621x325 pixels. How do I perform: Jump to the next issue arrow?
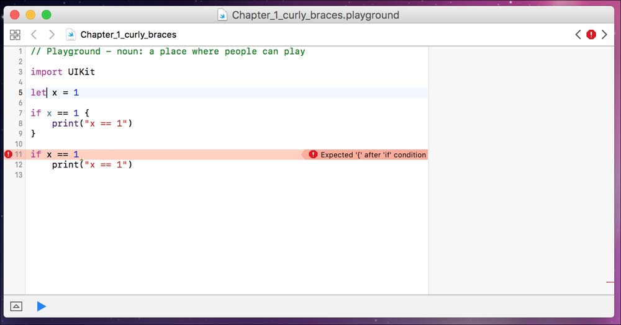(x=604, y=35)
